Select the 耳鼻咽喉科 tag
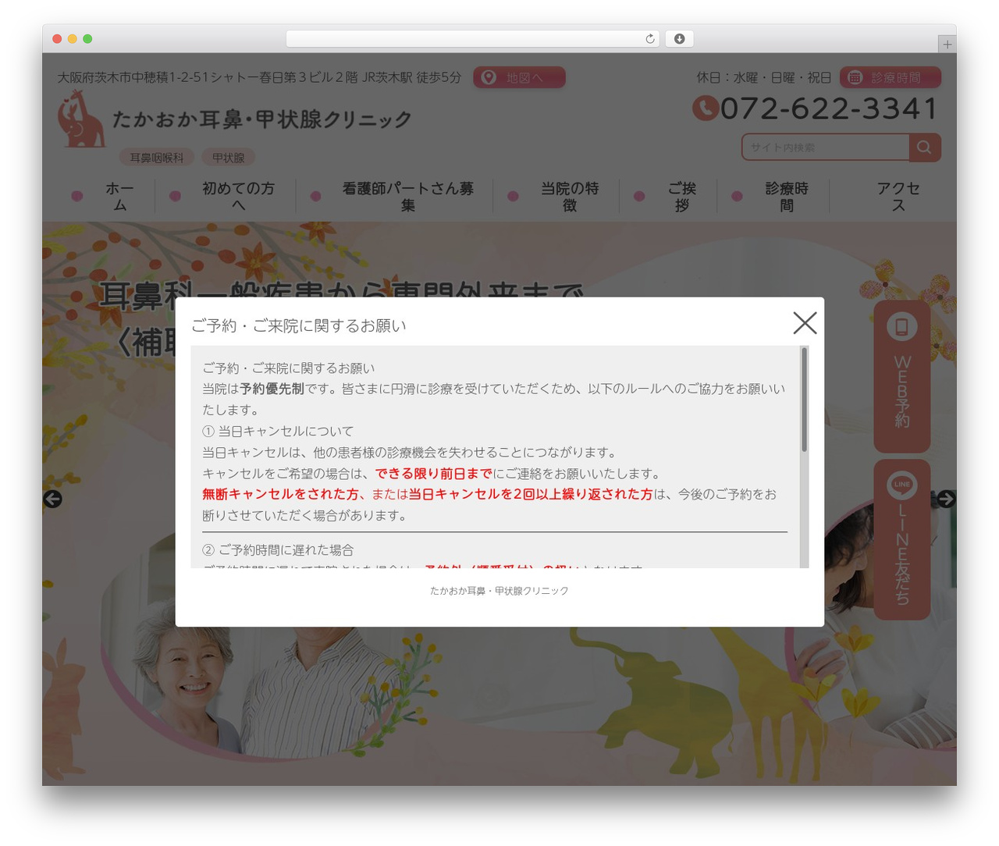This screenshot has width=999, height=846. pyautogui.click(x=156, y=158)
